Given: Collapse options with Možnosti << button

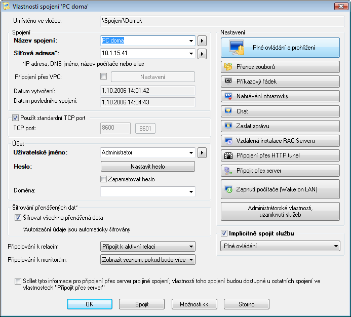Looking at the screenshot, I should pyautogui.click(x=194, y=304).
